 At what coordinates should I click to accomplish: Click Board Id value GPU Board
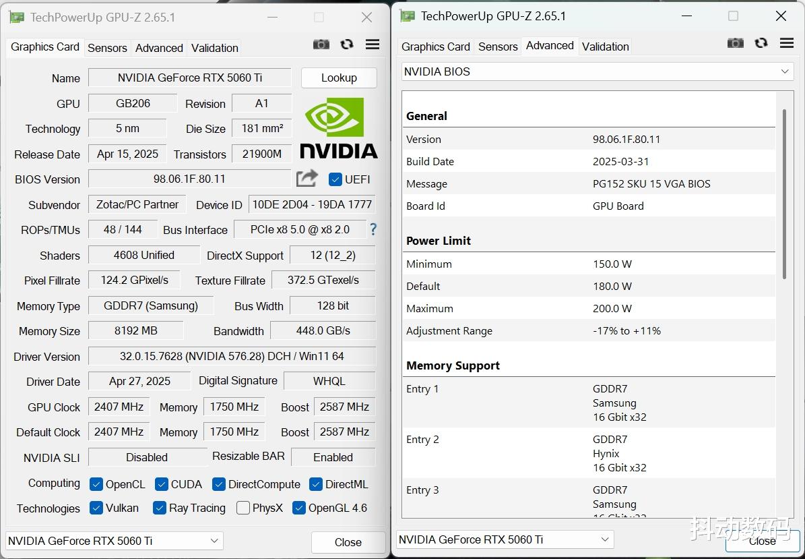[x=618, y=206]
